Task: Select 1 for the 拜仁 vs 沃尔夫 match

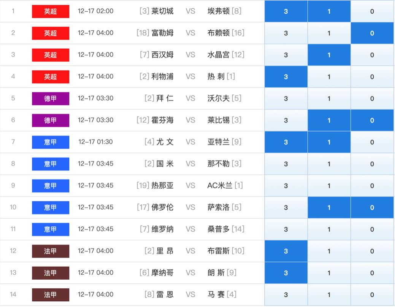Action: point(329,99)
